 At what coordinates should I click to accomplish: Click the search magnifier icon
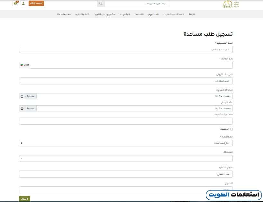(x=101, y=4)
